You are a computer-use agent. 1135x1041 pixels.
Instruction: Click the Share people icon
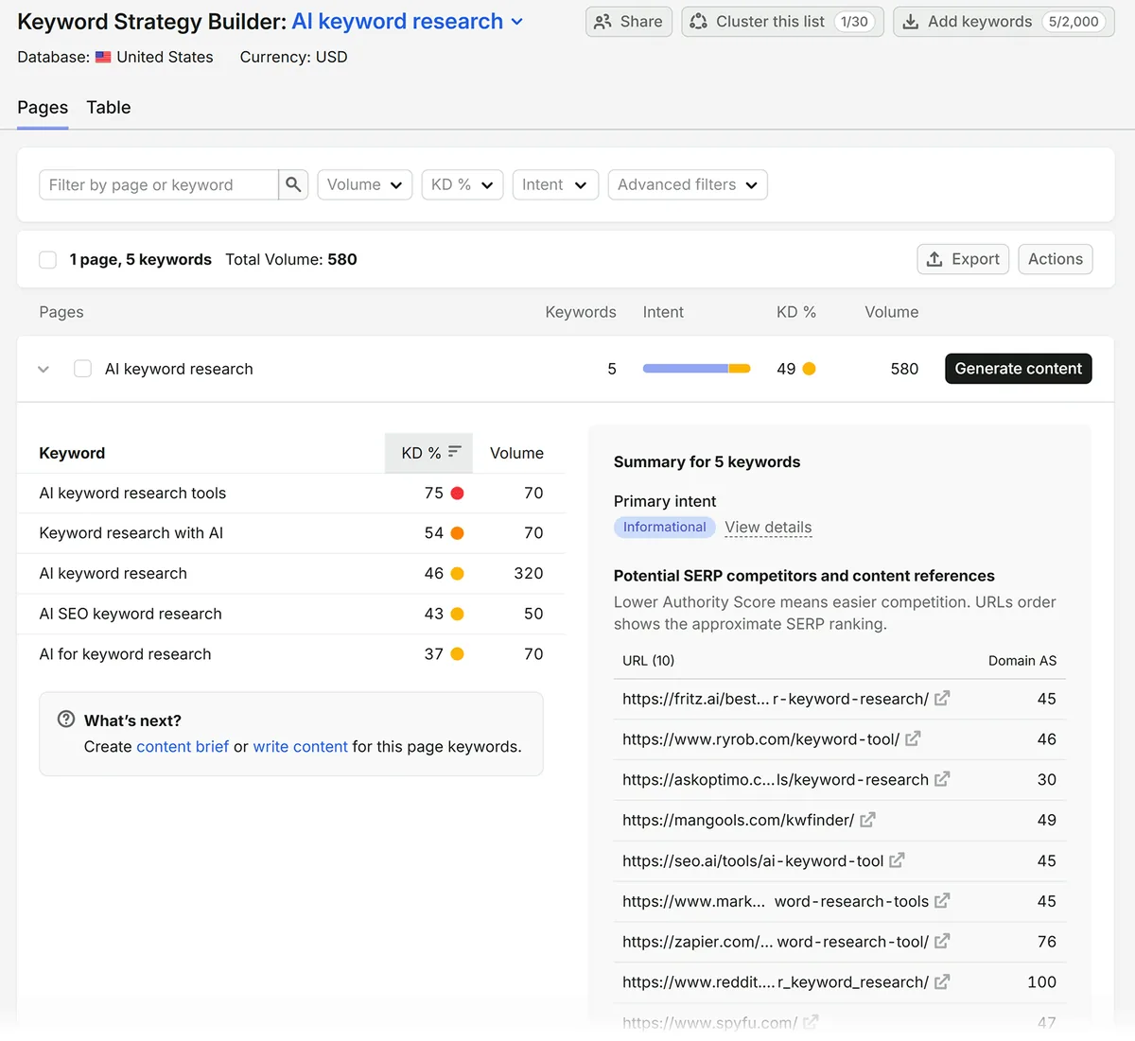tap(602, 21)
